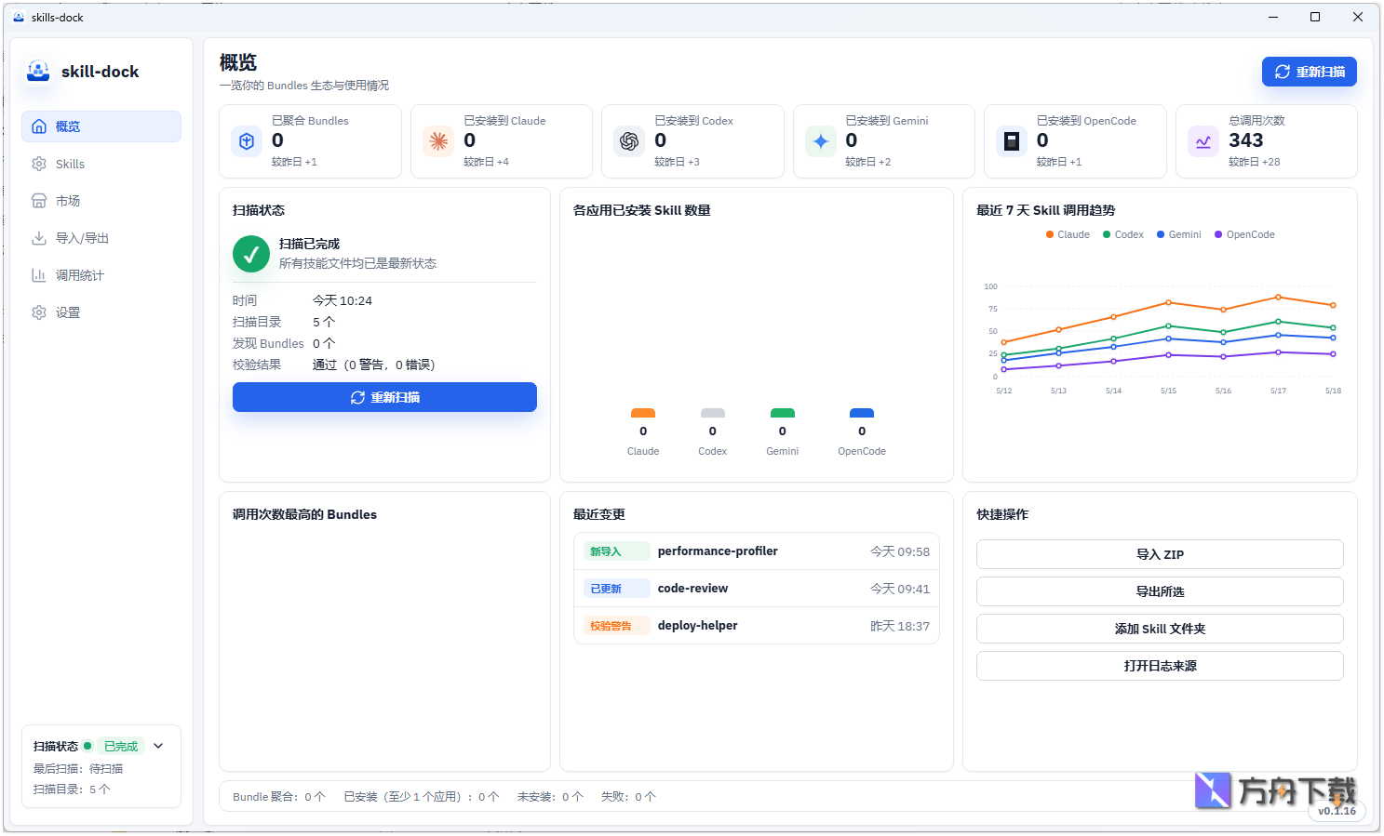Click the deploy-helper change entry
The height and width of the screenshot is (836, 1384).
(757, 626)
